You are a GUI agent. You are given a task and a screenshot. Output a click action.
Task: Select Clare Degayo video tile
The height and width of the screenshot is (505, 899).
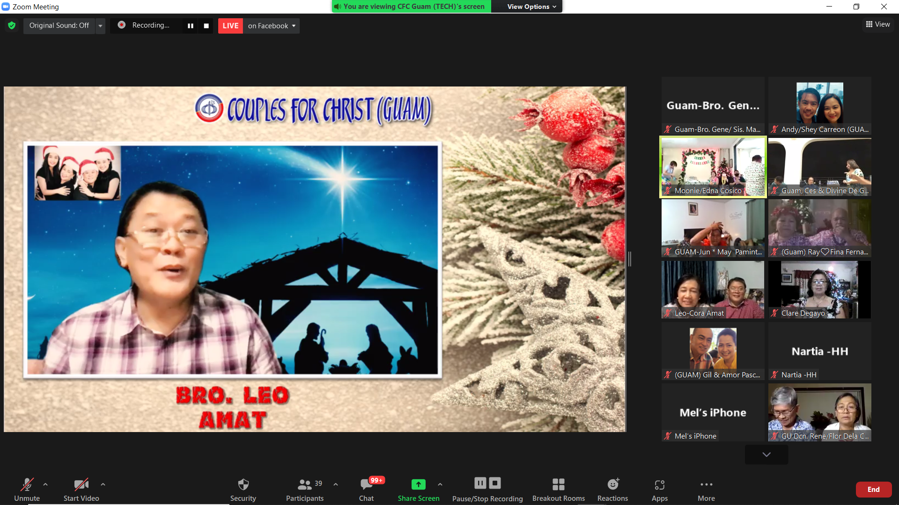pos(820,289)
